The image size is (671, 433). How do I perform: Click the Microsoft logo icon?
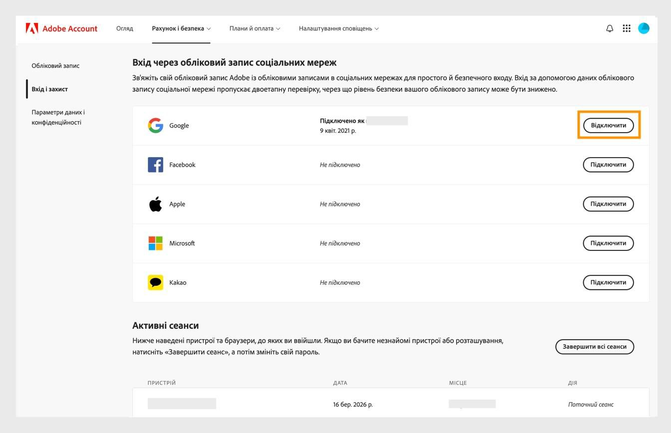pyautogui.click(x=155, y=243)
